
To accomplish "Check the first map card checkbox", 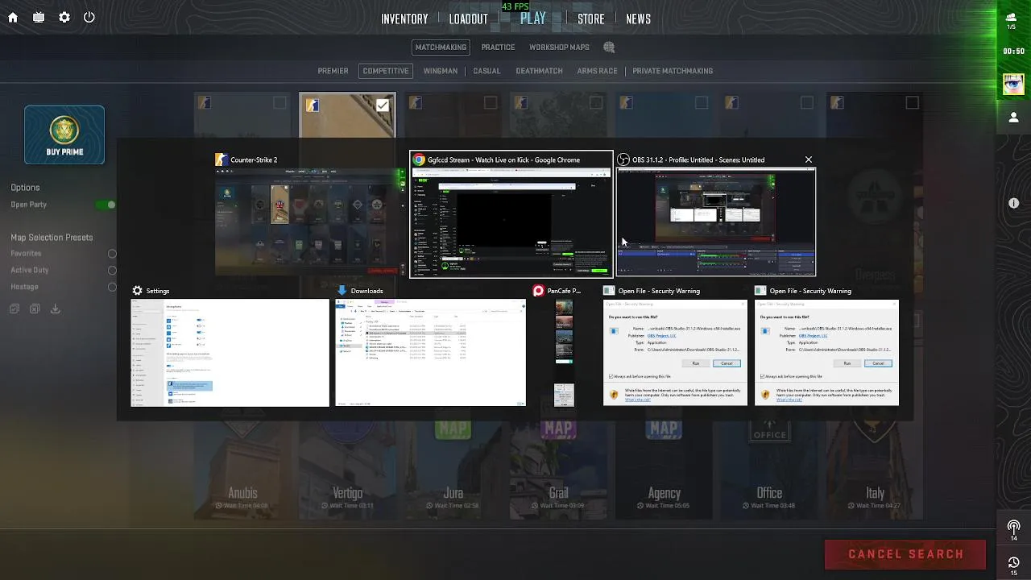I will point(279,102).
